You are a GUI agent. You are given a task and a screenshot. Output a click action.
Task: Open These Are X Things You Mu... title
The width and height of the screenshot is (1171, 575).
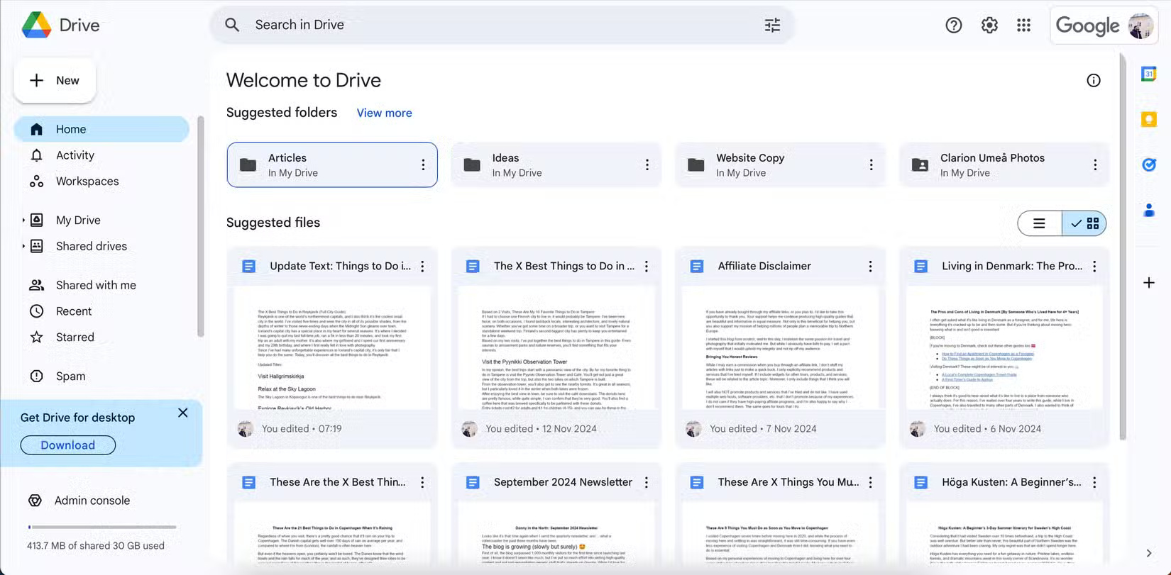click(x=788, y=482)
